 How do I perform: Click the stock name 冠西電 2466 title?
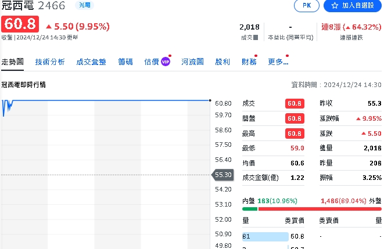34,5
